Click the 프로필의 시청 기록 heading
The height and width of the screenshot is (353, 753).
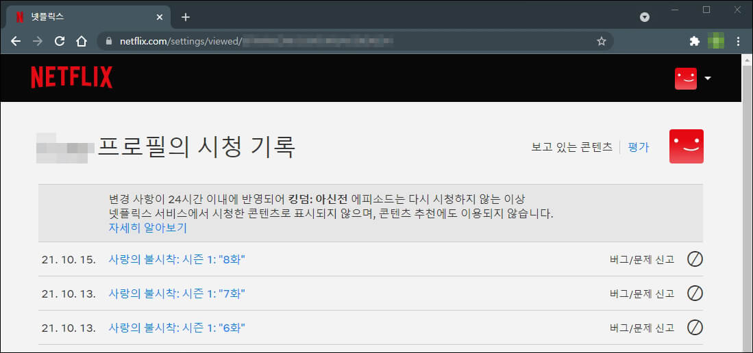[x=197, y=147]
